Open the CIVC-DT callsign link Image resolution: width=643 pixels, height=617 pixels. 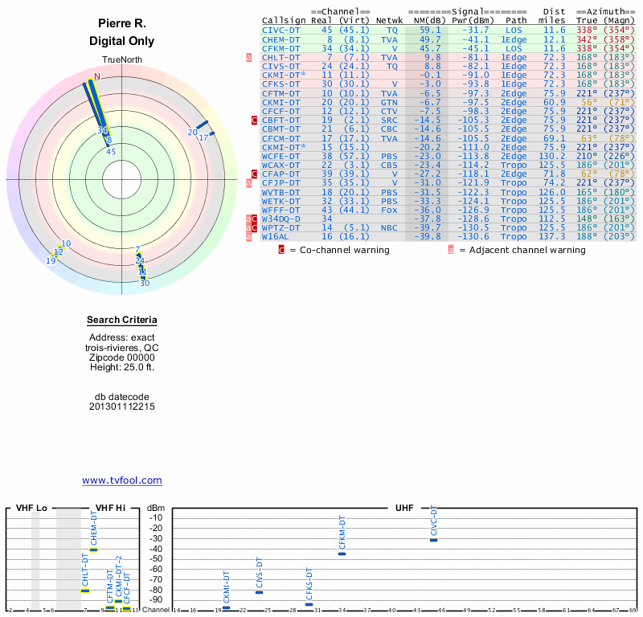[x=281, y=30]
